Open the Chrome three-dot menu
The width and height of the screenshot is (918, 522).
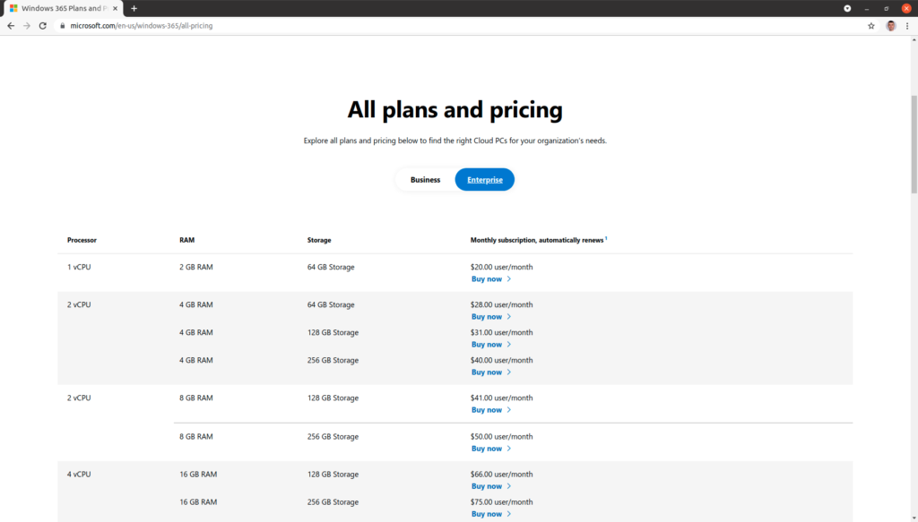click(907, 26)
